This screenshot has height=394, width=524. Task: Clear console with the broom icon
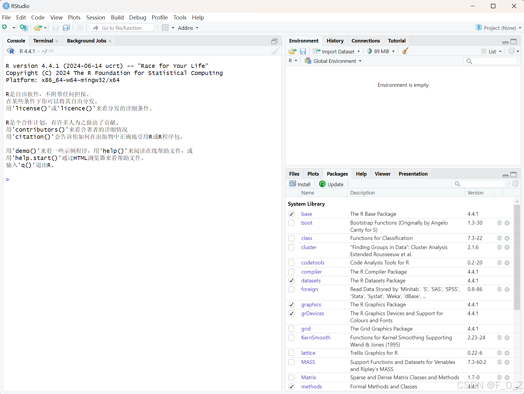tap(275, 51)
